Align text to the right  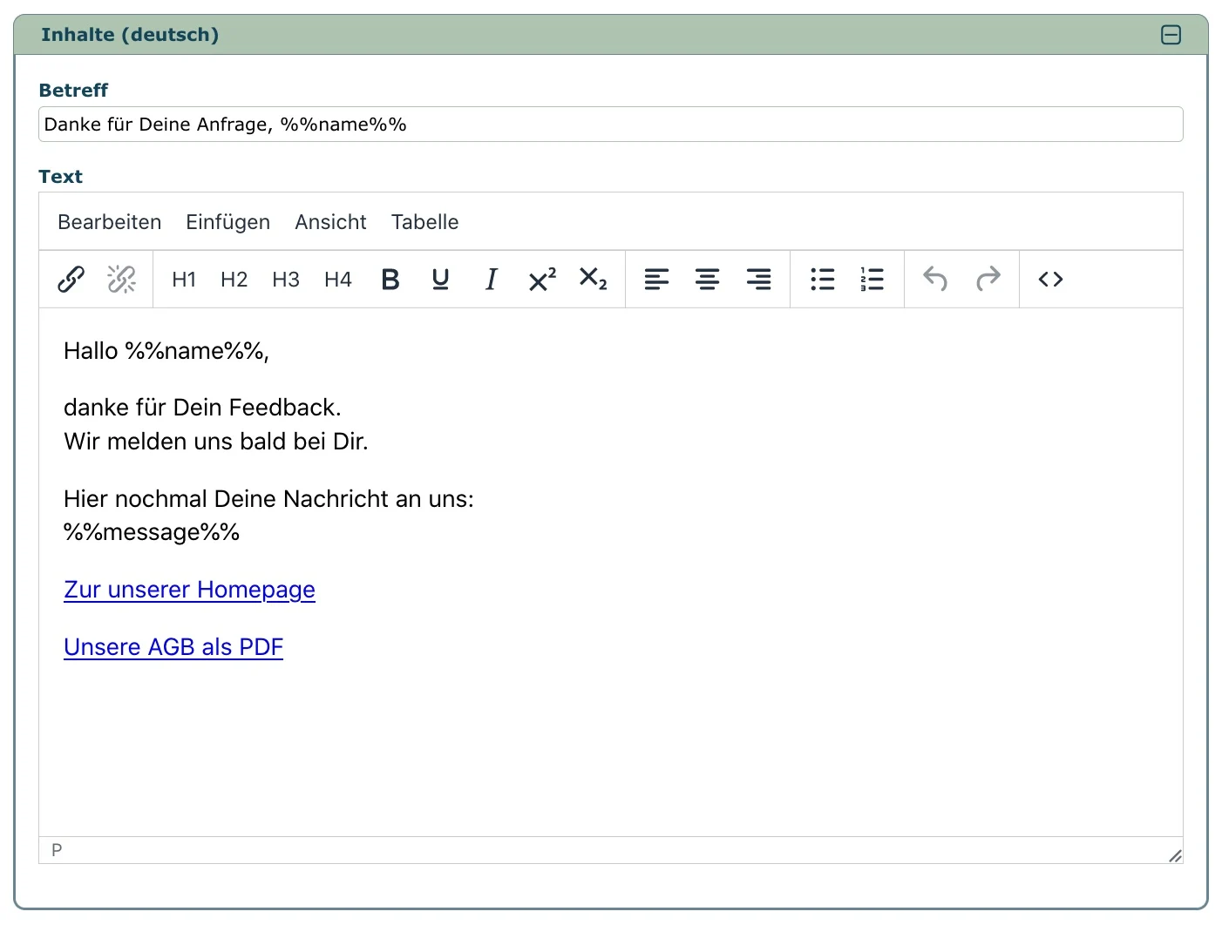pos(758,280)
